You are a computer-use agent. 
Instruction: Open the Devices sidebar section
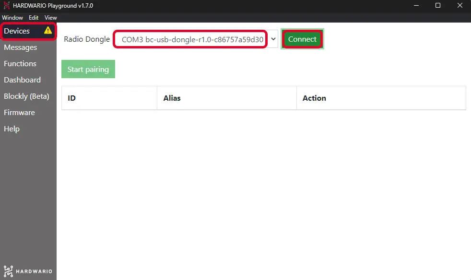click(x=28, y=31)
